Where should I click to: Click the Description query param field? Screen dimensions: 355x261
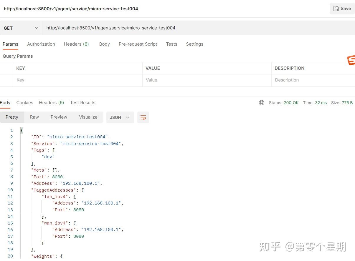(313, 80)
